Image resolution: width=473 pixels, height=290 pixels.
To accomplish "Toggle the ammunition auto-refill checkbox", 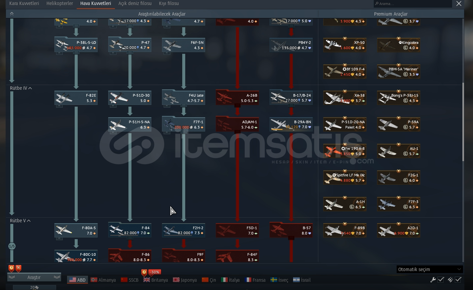I will point(458,280).
